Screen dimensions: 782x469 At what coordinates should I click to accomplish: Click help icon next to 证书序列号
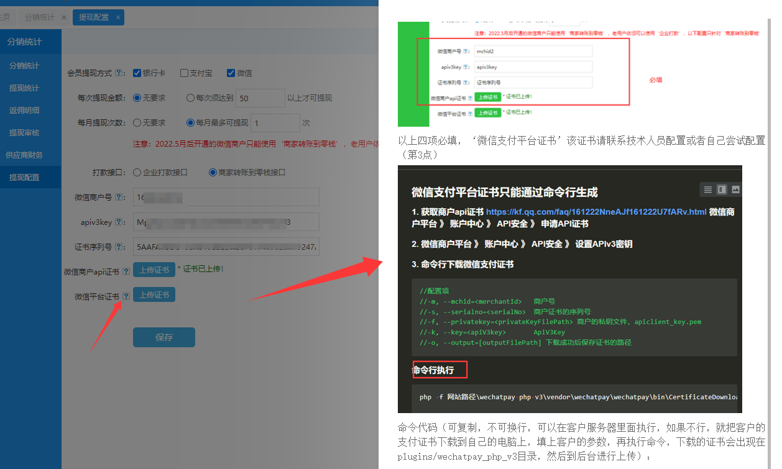pos(119,247)
